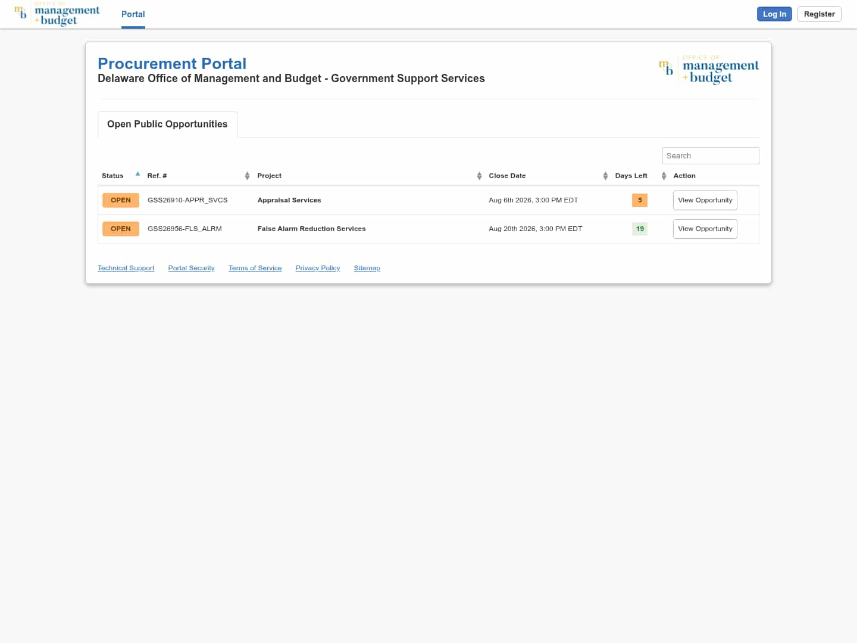Open the Sitemap link
This screenshot has height=643, width=857.
(367, 268)
